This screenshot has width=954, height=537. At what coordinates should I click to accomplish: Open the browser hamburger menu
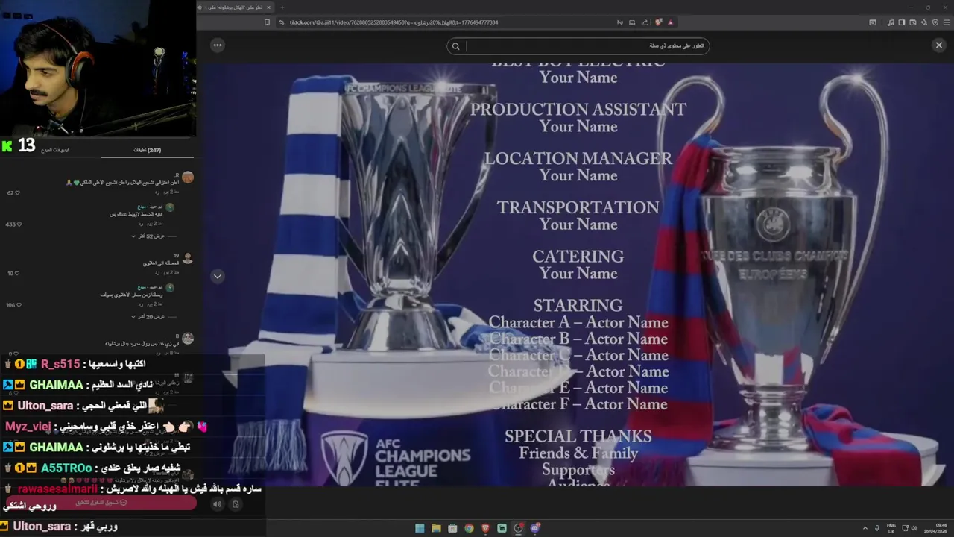(945, 22)
